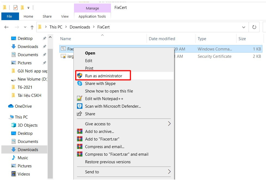Open the Manage contextual tab
The image size is (266, 182).
coord(92,8)
